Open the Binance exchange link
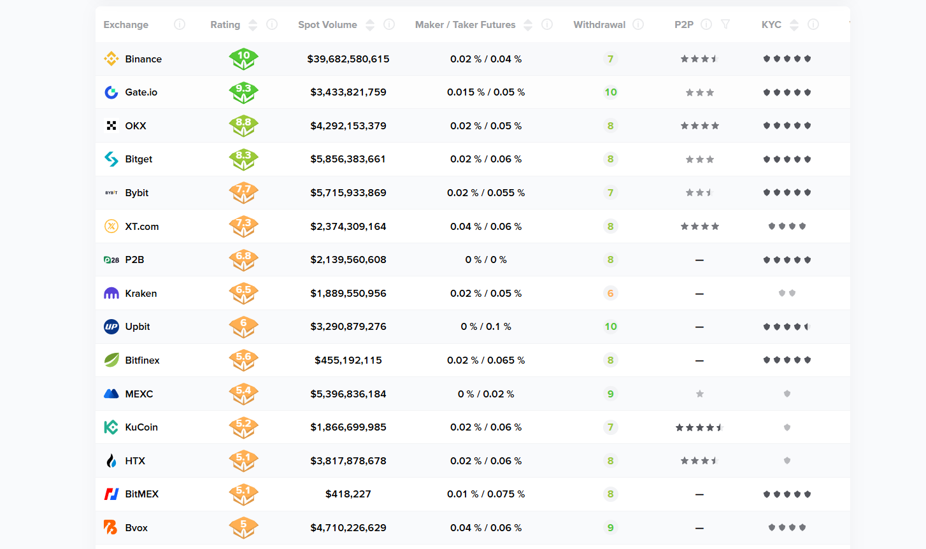The width and height of the screenshot is (926, 549). click(x=143, y=59)
